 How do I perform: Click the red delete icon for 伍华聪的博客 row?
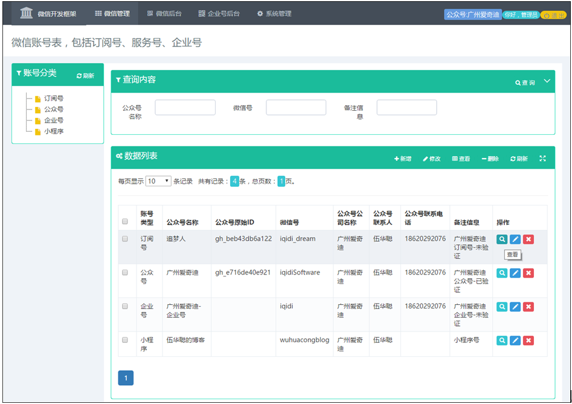coord(529,340)
